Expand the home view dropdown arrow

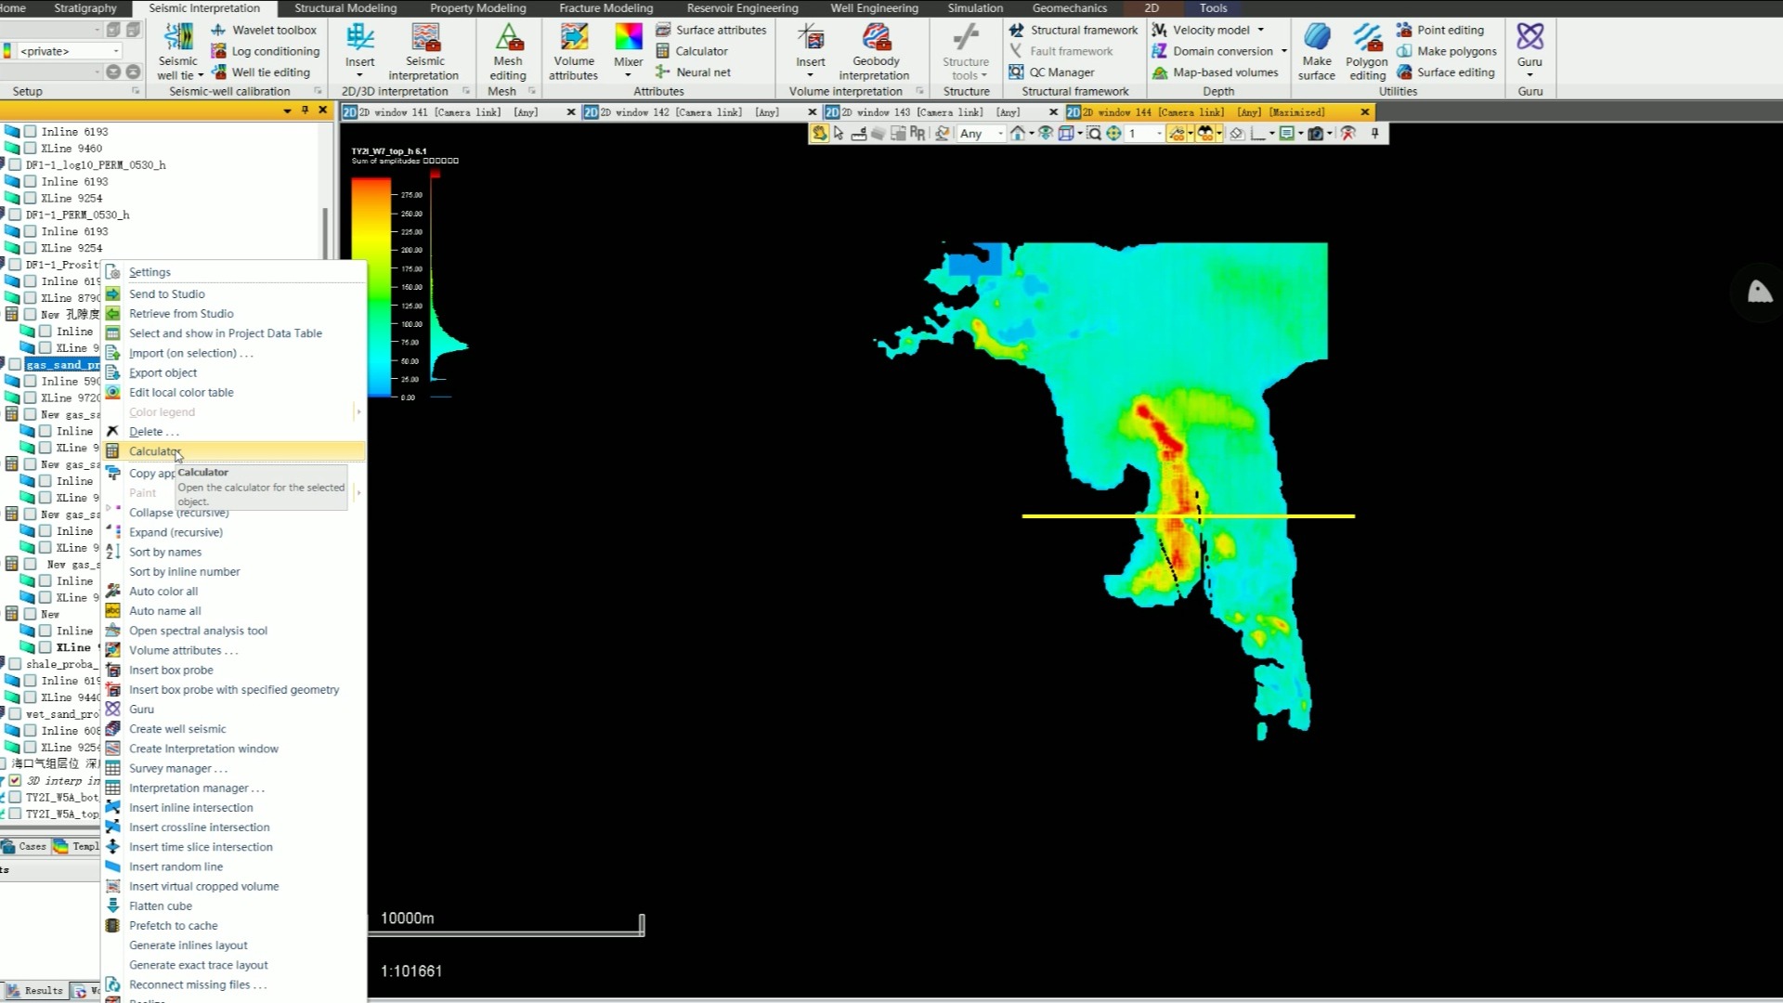point(1031,134)
